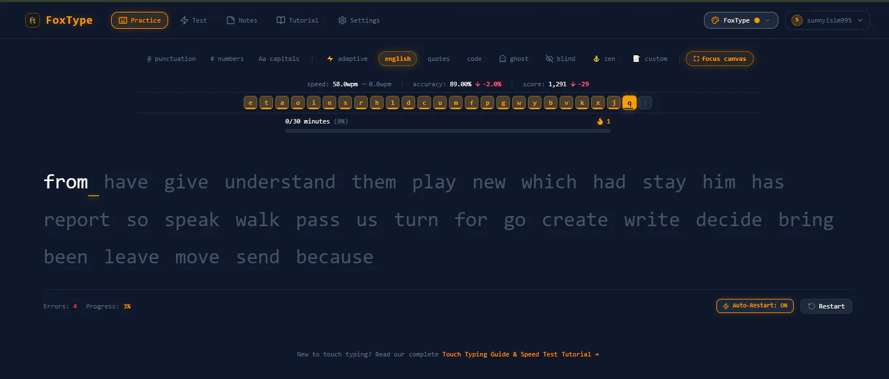Click the letter v key tile

coord(566,103)
